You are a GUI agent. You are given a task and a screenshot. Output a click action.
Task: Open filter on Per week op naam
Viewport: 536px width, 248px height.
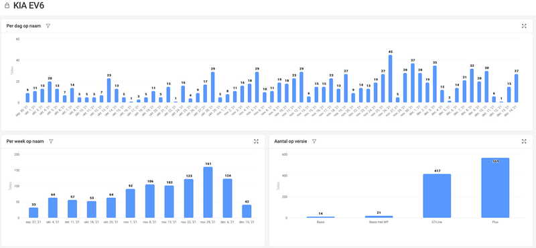coord(51,141)
